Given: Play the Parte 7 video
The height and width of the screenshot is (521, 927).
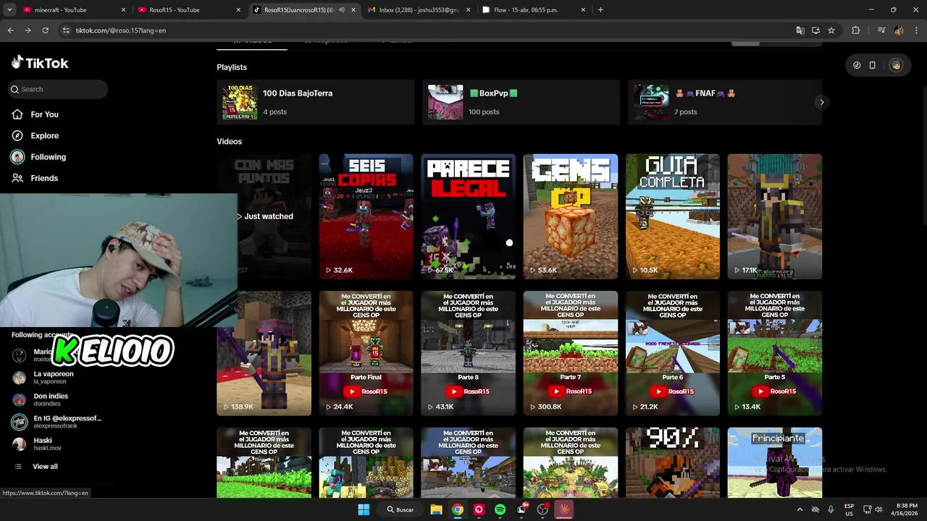Looking at the screenshot, I should [x=571, y=353].
